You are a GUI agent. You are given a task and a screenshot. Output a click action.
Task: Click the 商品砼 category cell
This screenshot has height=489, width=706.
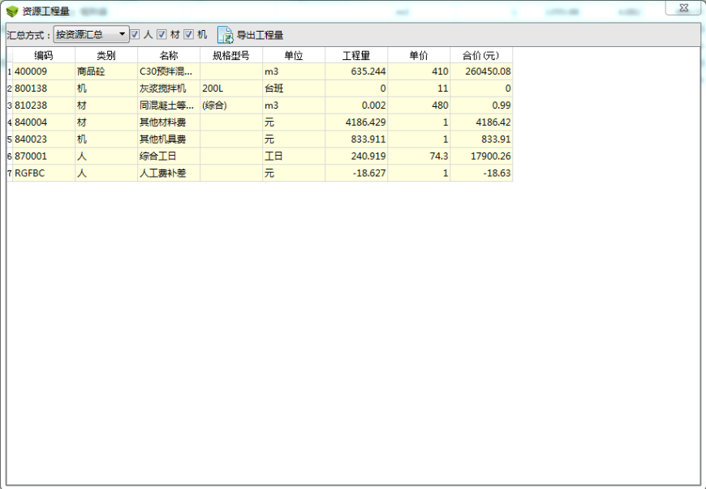tap(106, 71)
